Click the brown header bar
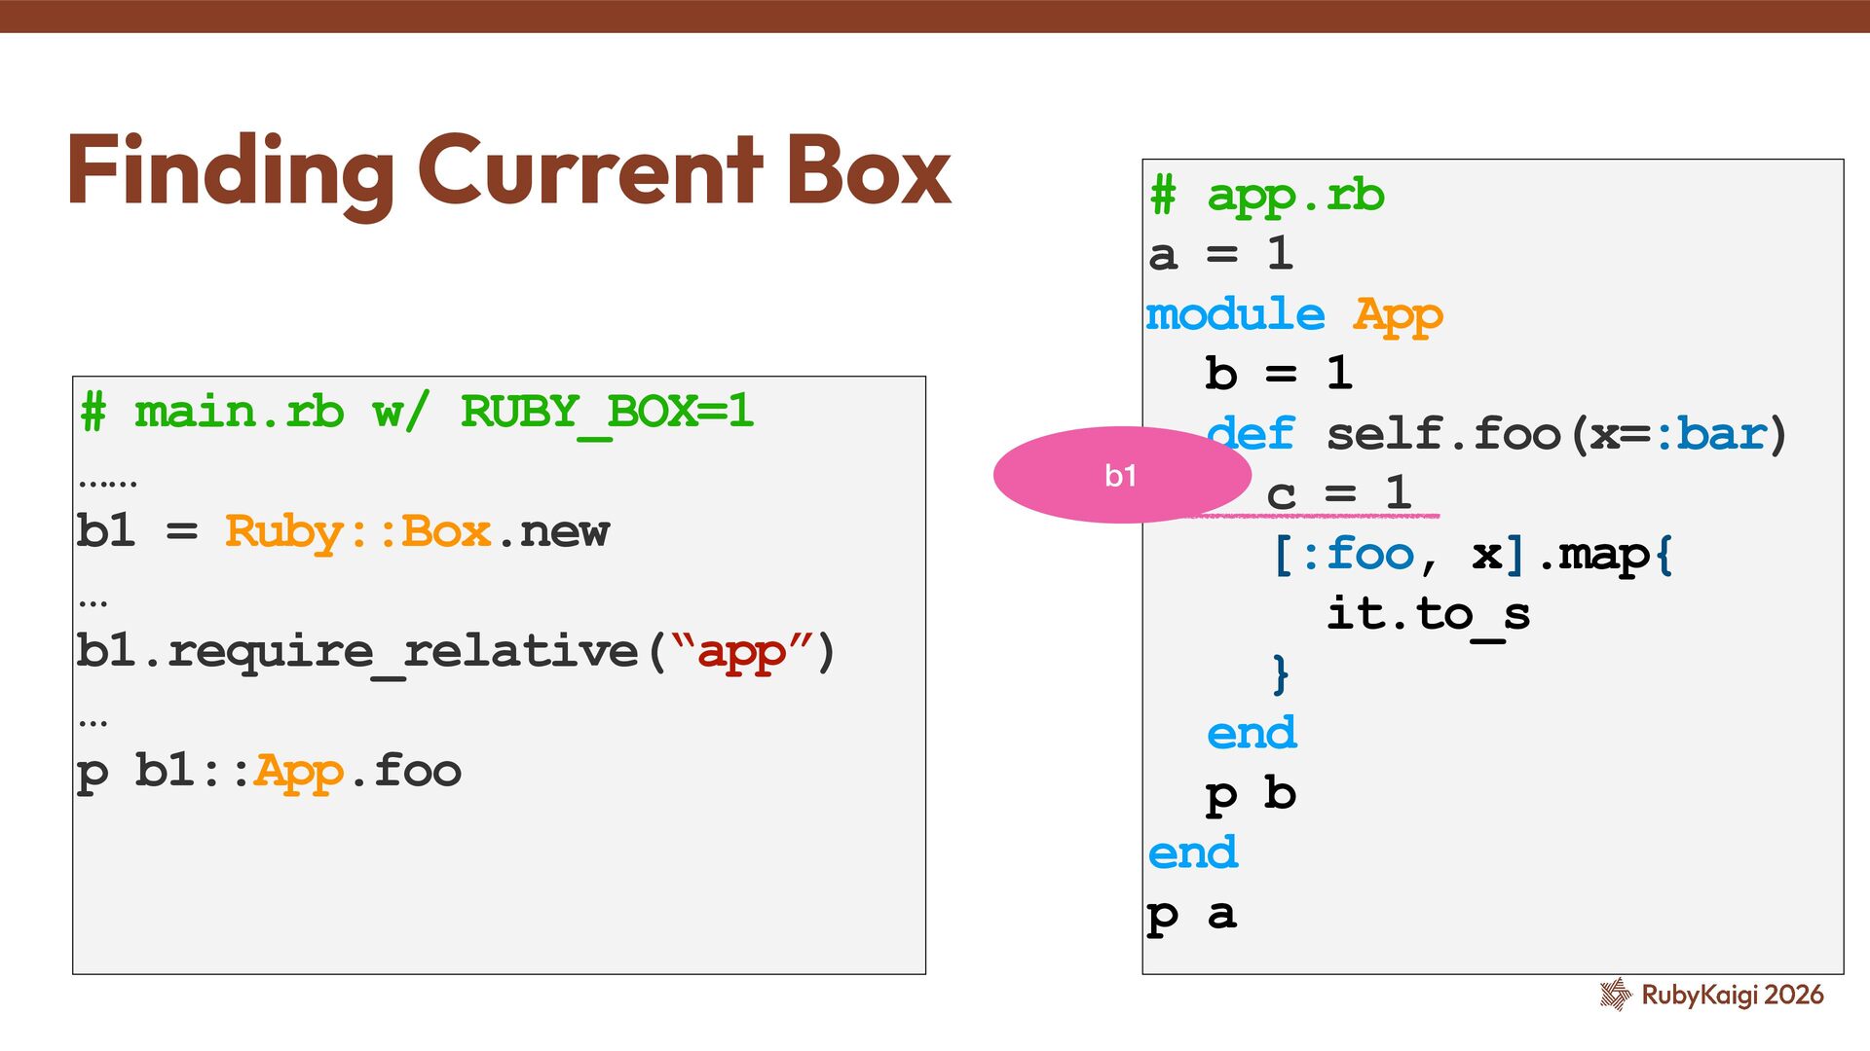The height and width of the screenshot is (1051, 1870). coord(935,16)
